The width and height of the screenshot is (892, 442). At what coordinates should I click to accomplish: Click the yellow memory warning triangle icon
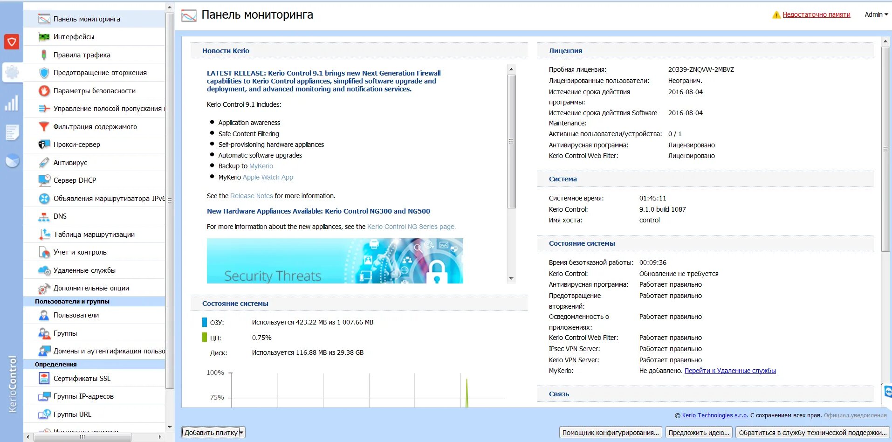click(x=776, y=15)
